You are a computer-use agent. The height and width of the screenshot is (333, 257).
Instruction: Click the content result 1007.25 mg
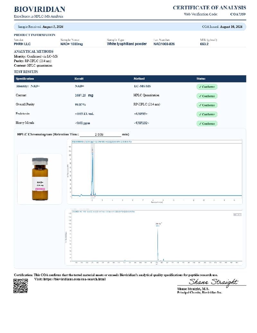84,95
